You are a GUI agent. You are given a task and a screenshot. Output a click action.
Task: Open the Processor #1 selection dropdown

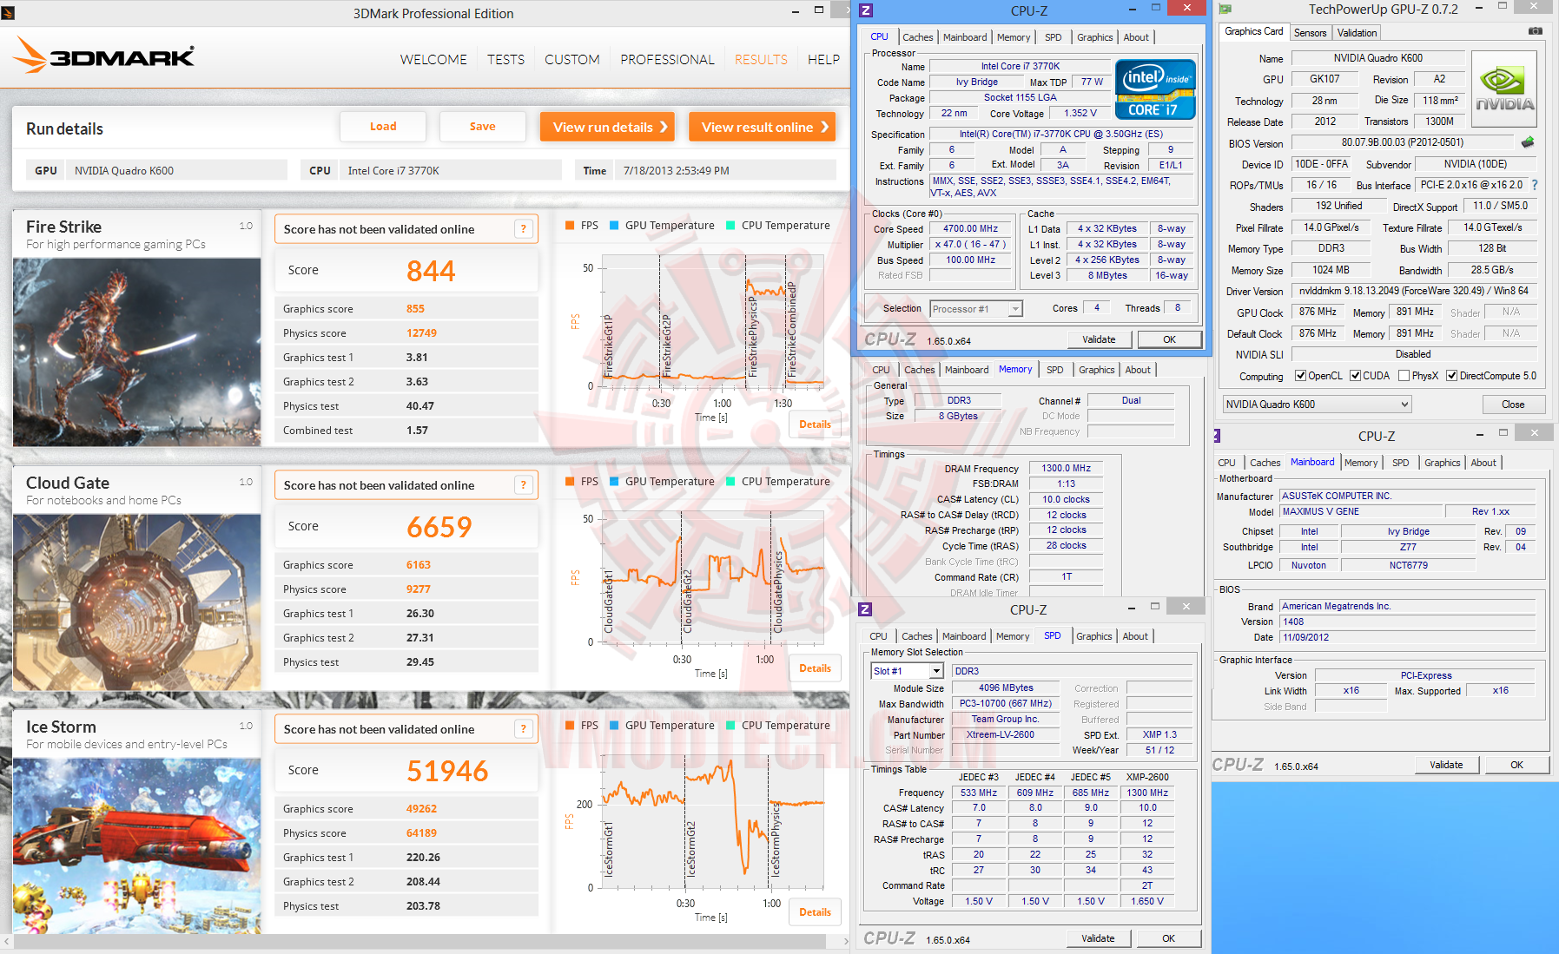(976, 309)
